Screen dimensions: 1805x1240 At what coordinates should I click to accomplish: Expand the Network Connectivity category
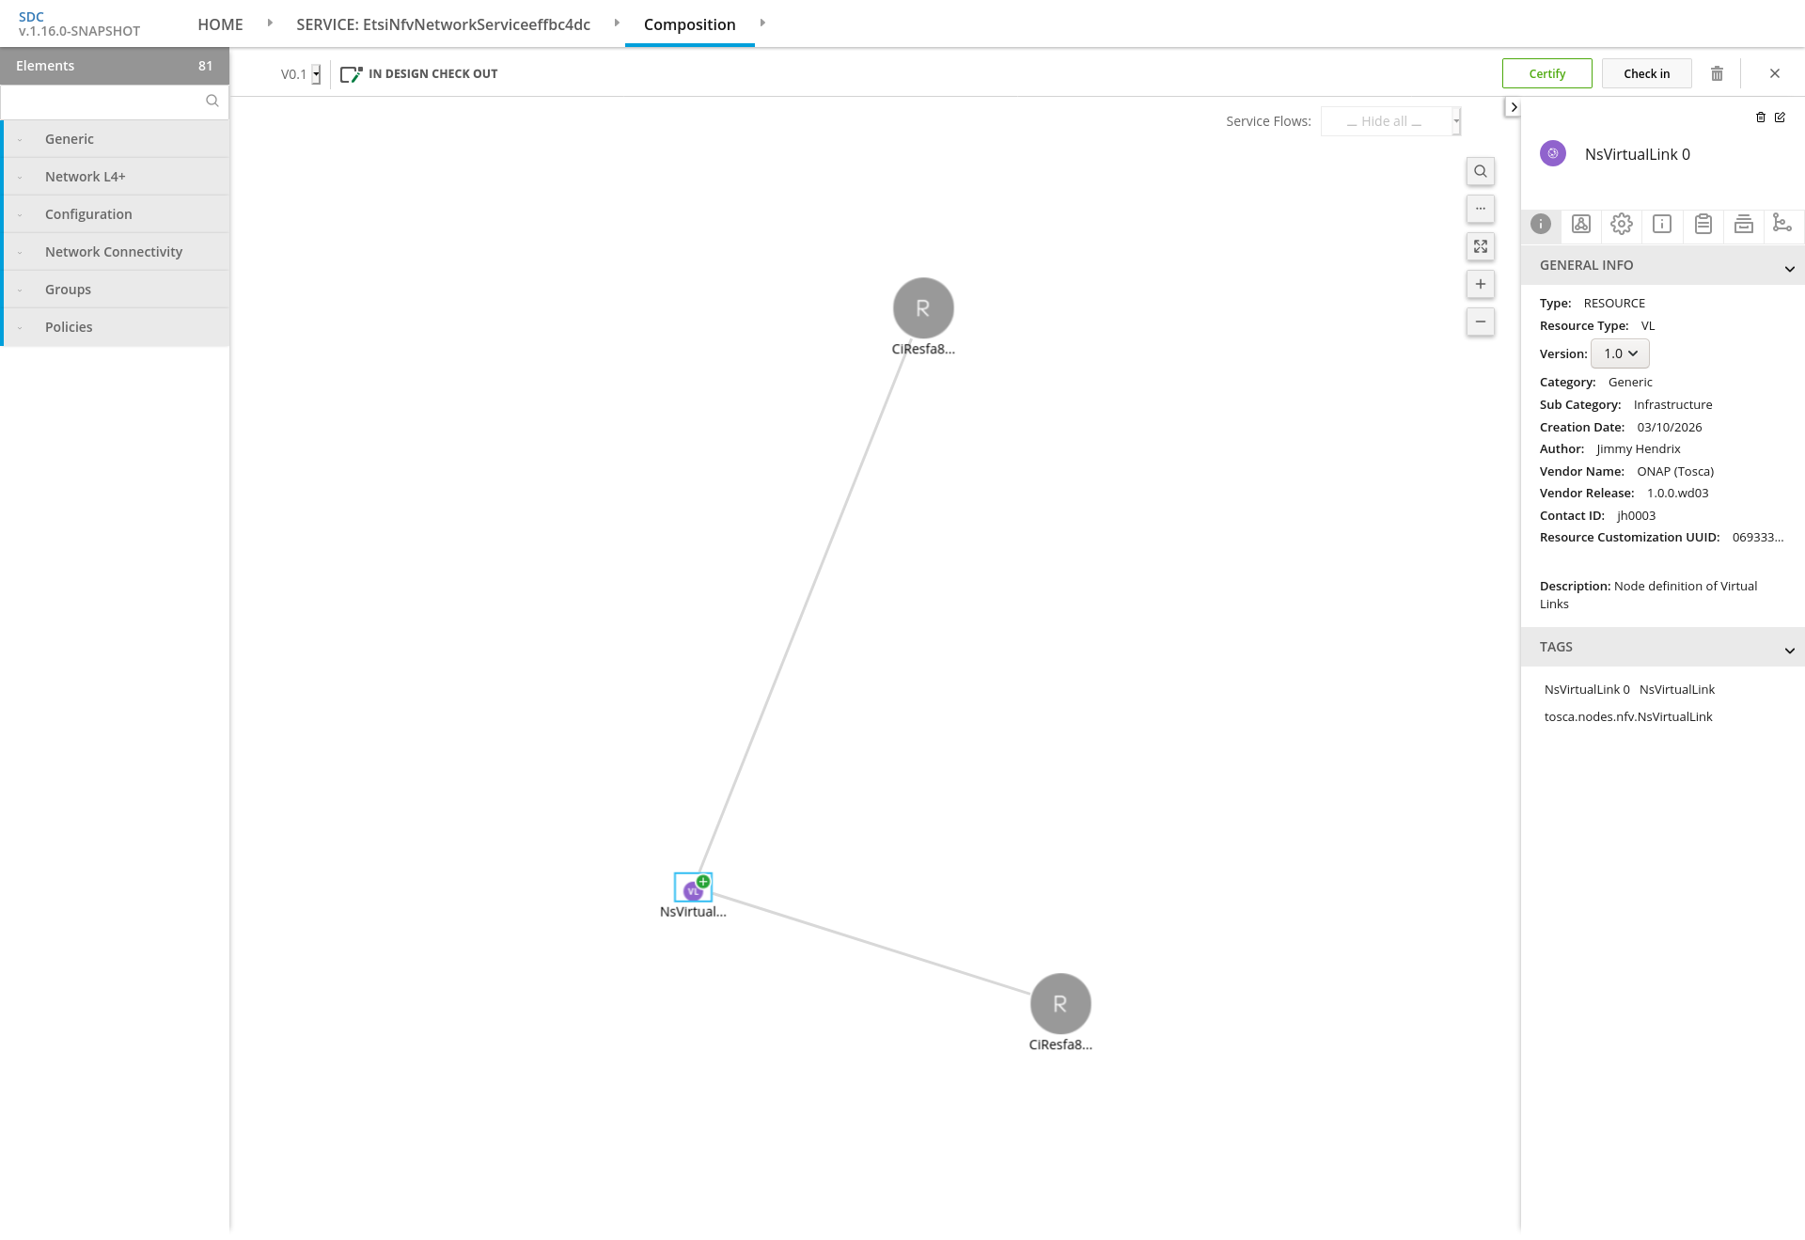click(x=114, y=252)
